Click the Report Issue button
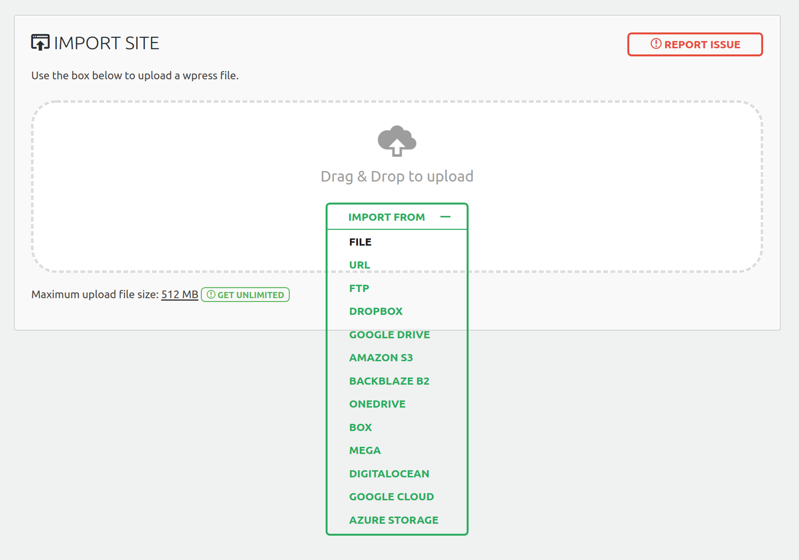Screen dimensions: 799x560 (x=695, y=44)
